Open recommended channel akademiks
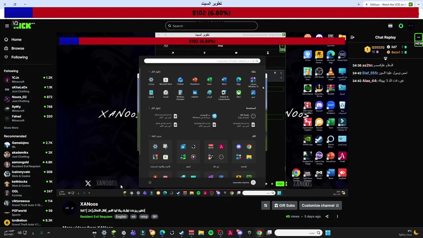Image resolution: width=423 pixels, height=238 pixels. point(28,154)
